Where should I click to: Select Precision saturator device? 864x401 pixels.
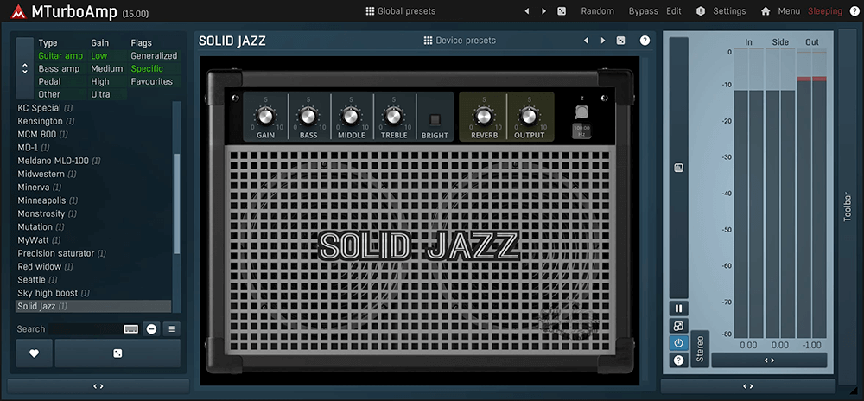tap(93, 253)
